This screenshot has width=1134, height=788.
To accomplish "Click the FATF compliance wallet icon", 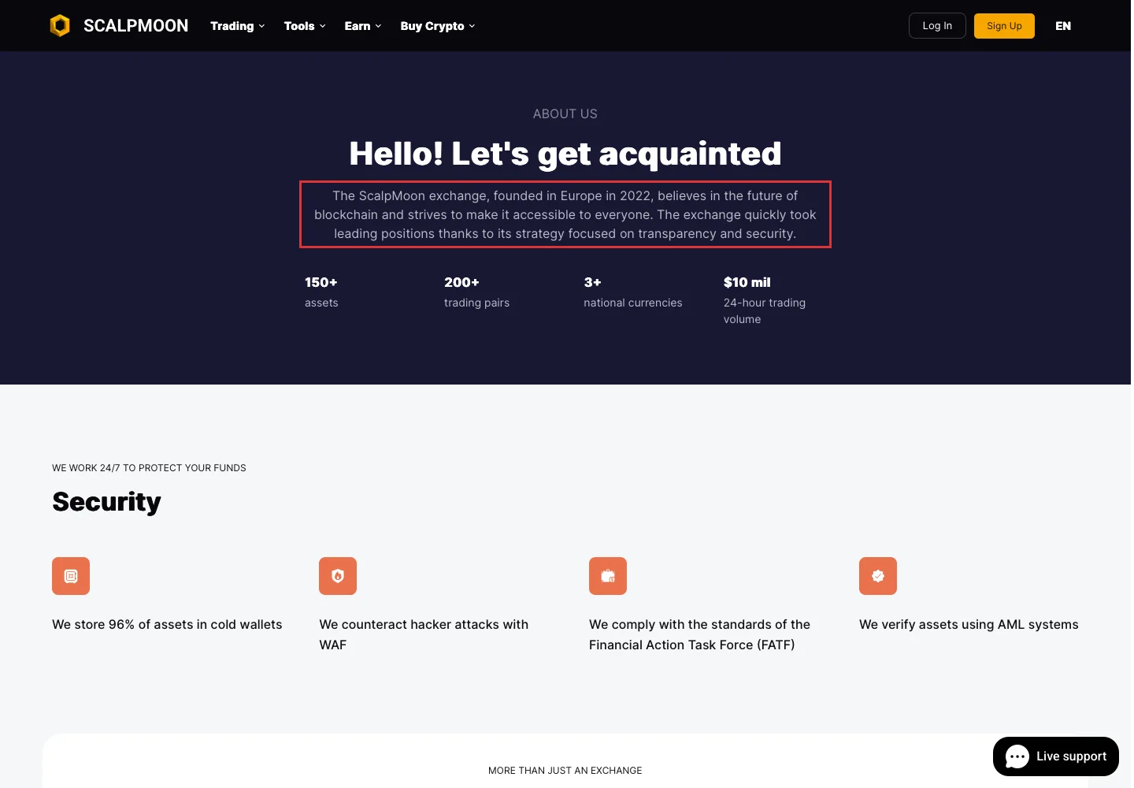I will coord(608,576).
